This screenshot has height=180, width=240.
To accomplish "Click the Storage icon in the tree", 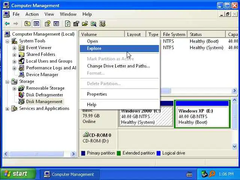I will pyautogui.click(x=14, y=81).
